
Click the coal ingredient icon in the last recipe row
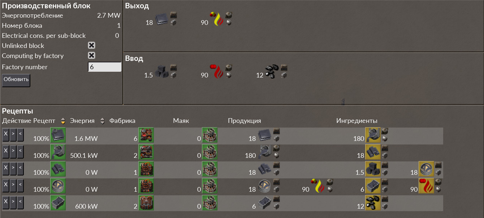[373, 203]
